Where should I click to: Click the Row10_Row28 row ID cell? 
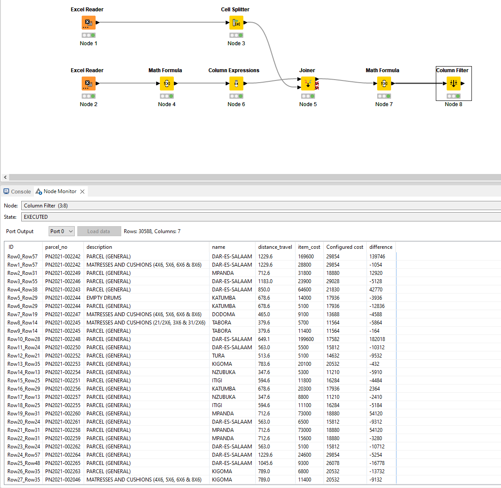click(x=24, y=339)
